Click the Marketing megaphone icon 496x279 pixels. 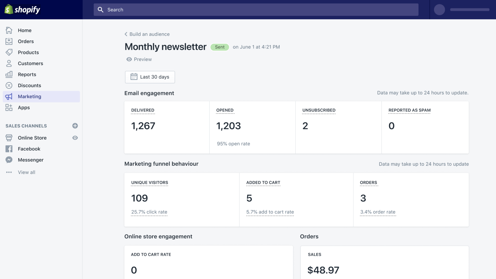(9, 96)
